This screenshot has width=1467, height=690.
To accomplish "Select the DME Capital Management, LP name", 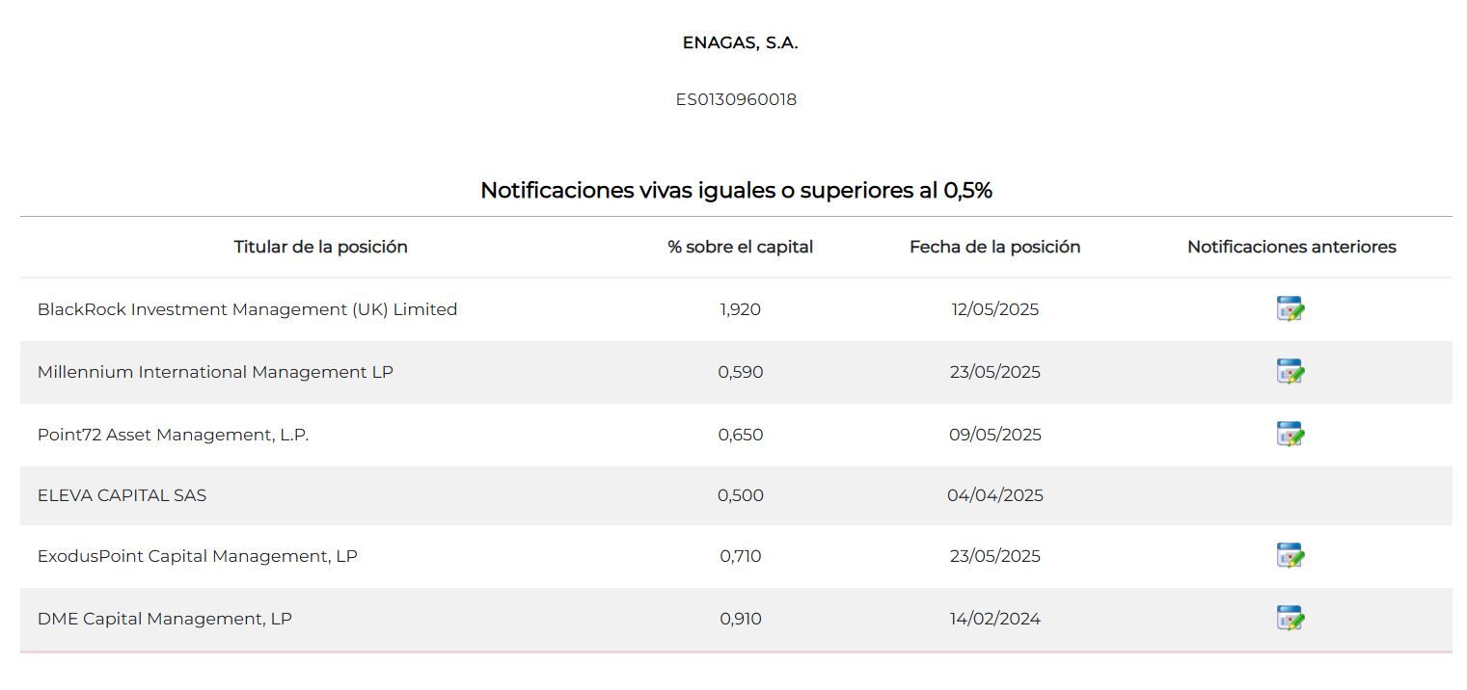I will click(x=164, y=619).
